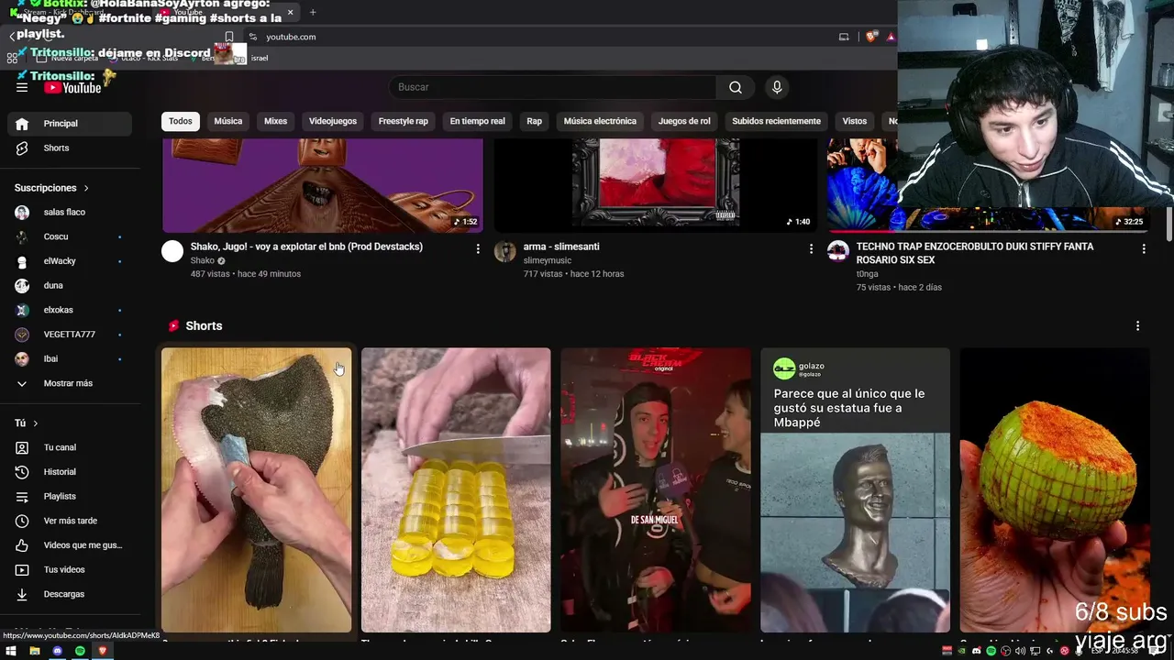Screen dimensions: 1174x660
Task: Click the Brave Shields icon
Action: coord(871,37)
